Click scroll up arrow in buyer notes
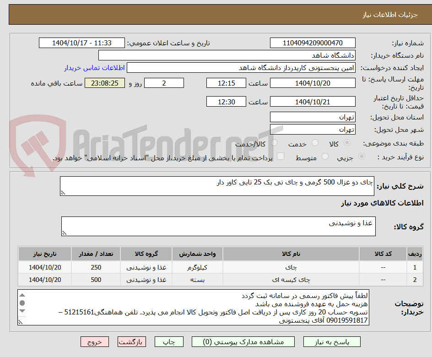432x357 pixels. [22, 295]
